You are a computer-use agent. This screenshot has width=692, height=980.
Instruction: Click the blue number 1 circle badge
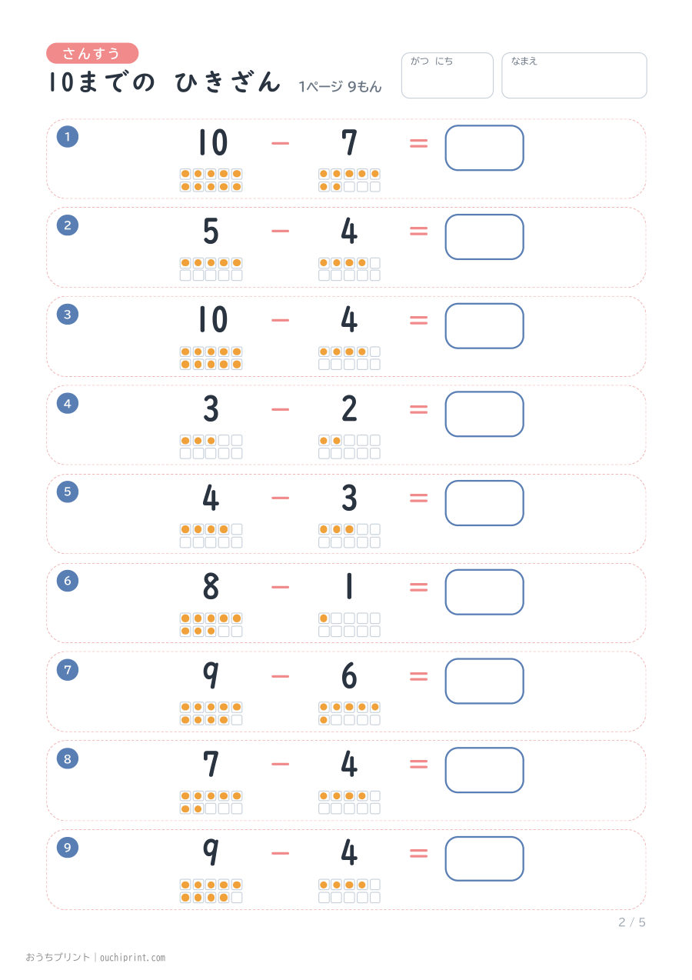pyautogui.click(x=68, y=137)
